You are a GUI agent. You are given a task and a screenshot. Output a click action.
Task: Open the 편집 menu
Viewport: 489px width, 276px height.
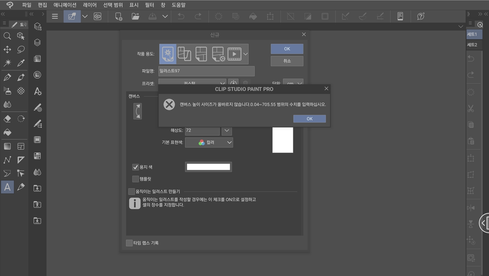42,5
